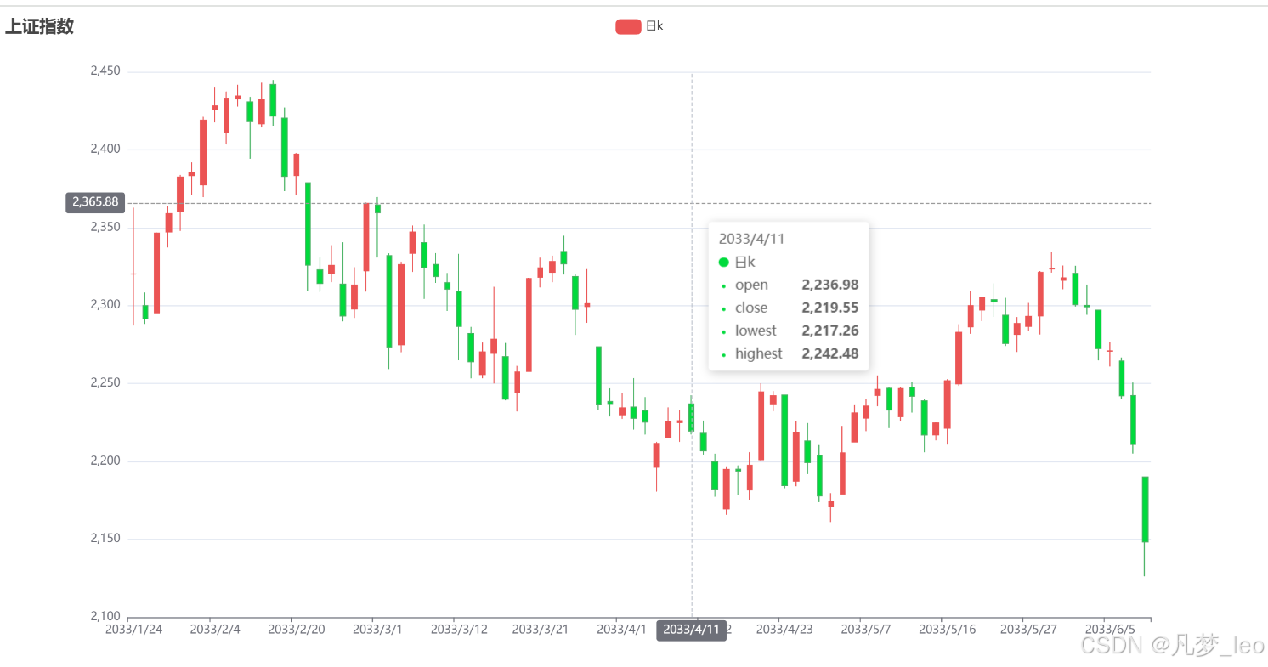
Task: Select the 2033/1/24 x-axis date
Action: point(133,630)
